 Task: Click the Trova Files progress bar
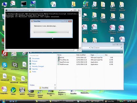coord(51,32)
